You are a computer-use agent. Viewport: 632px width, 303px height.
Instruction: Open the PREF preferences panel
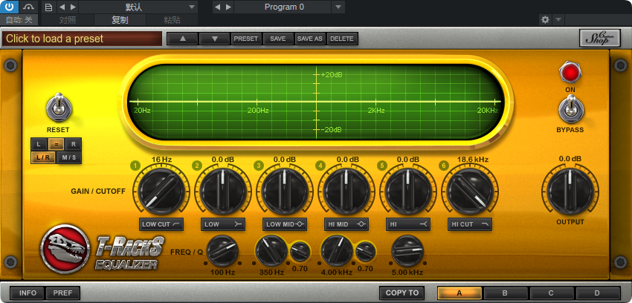pyautogui.click(x=63, y=293)
